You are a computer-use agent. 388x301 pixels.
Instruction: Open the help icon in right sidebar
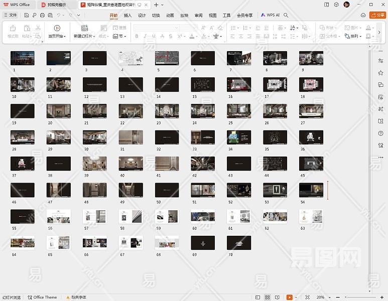click(380, 133)
